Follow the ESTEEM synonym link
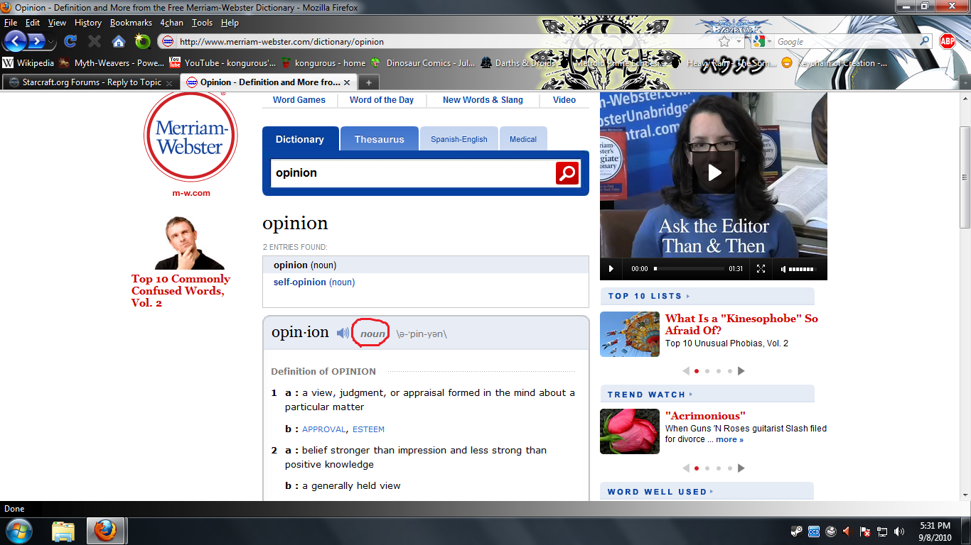 point(368,429)
